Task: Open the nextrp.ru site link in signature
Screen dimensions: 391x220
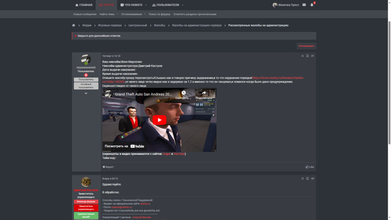Action: pyautogui.click(x=145, y=204)
